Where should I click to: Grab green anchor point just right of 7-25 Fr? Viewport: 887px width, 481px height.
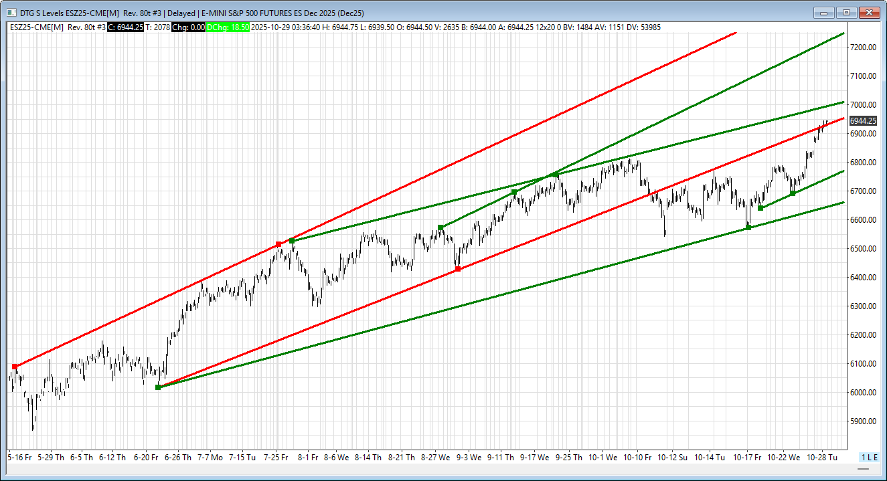point(291,241)
